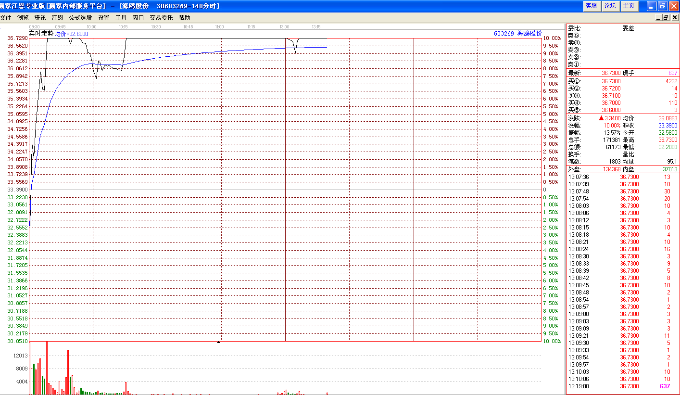Click the 31.7205 price axis label

(17, 265)
